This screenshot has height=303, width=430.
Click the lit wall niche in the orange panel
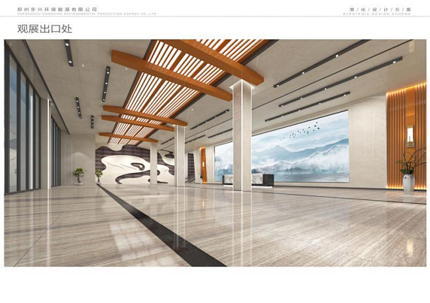(410, 135)
